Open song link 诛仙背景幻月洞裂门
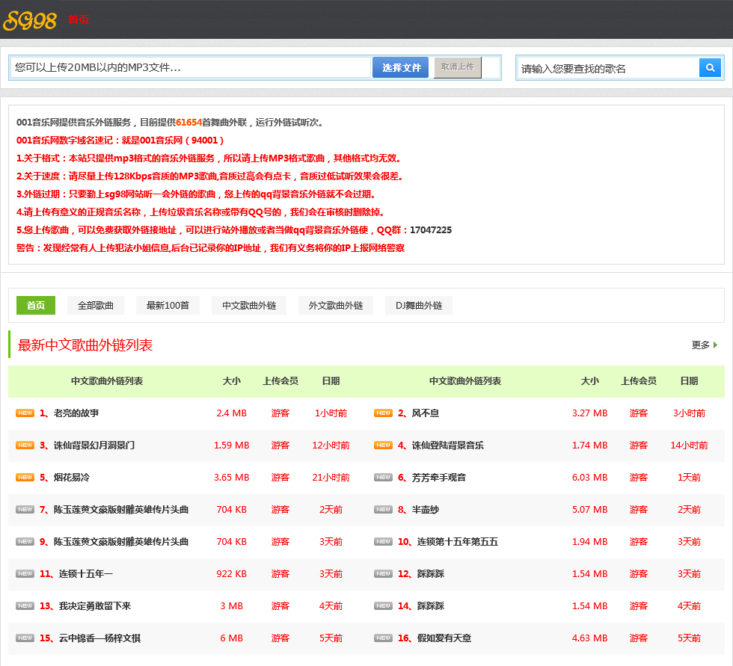 94,445
